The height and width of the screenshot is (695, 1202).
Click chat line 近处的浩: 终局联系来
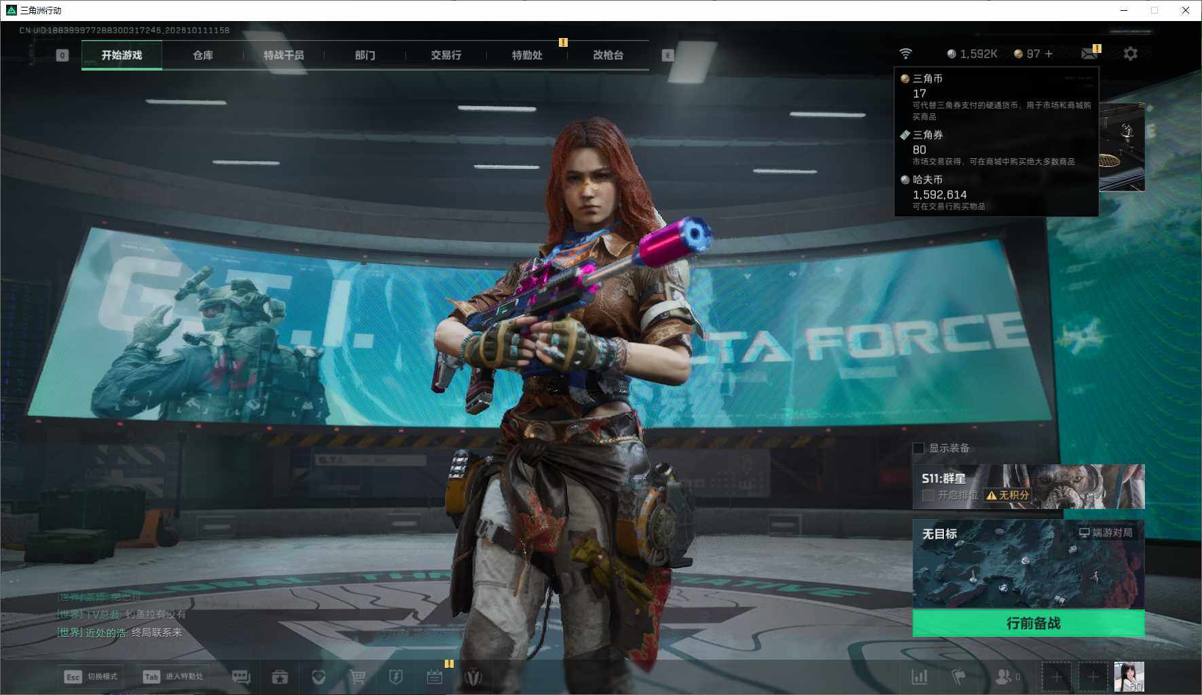click(120, 633)
